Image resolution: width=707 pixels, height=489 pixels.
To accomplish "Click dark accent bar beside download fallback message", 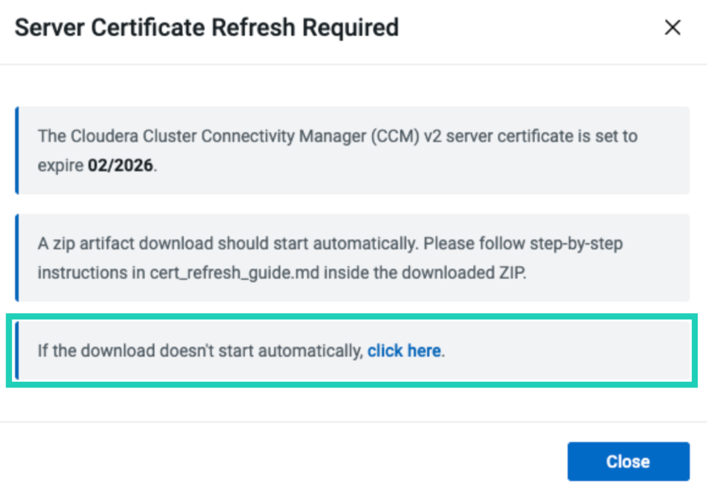I will [x=16, y=351].
